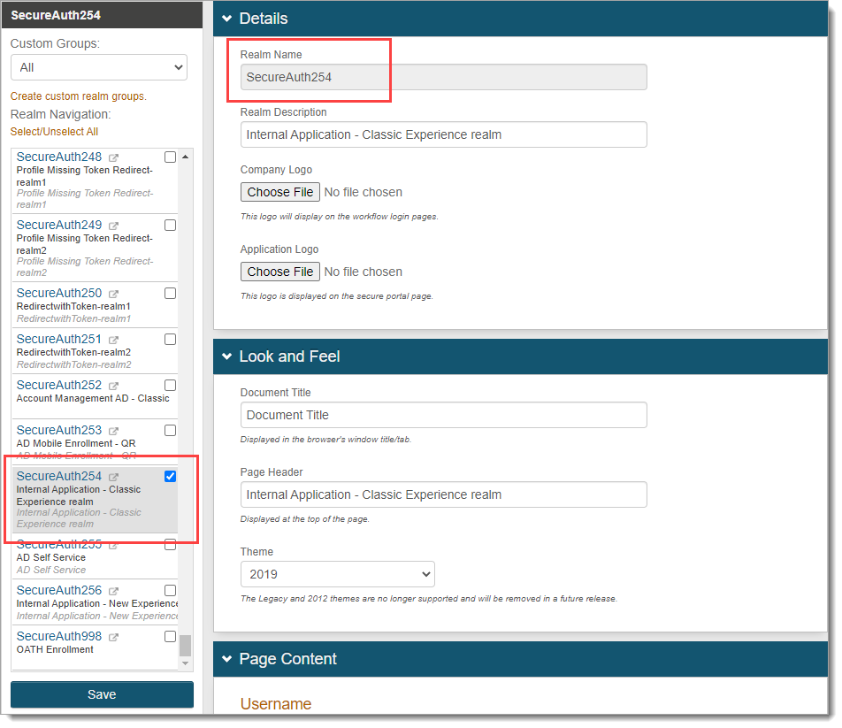Enable the checkbox for SecureAuth255
Image resolution: width=842 pixels, height=728 pixels.
click(170, 544)
